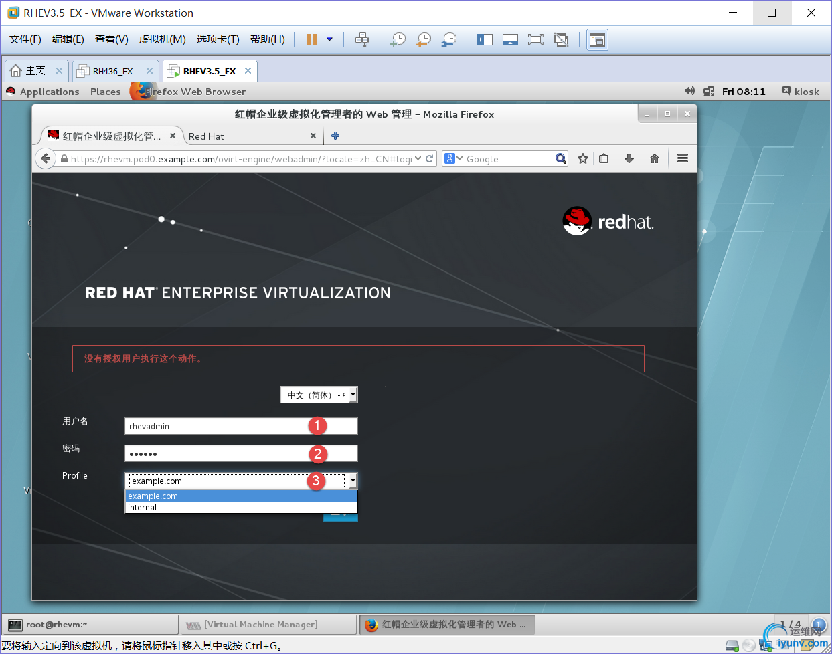Click search magnifier icon
The width and height of the screenshot is (832, 654).
561,158
